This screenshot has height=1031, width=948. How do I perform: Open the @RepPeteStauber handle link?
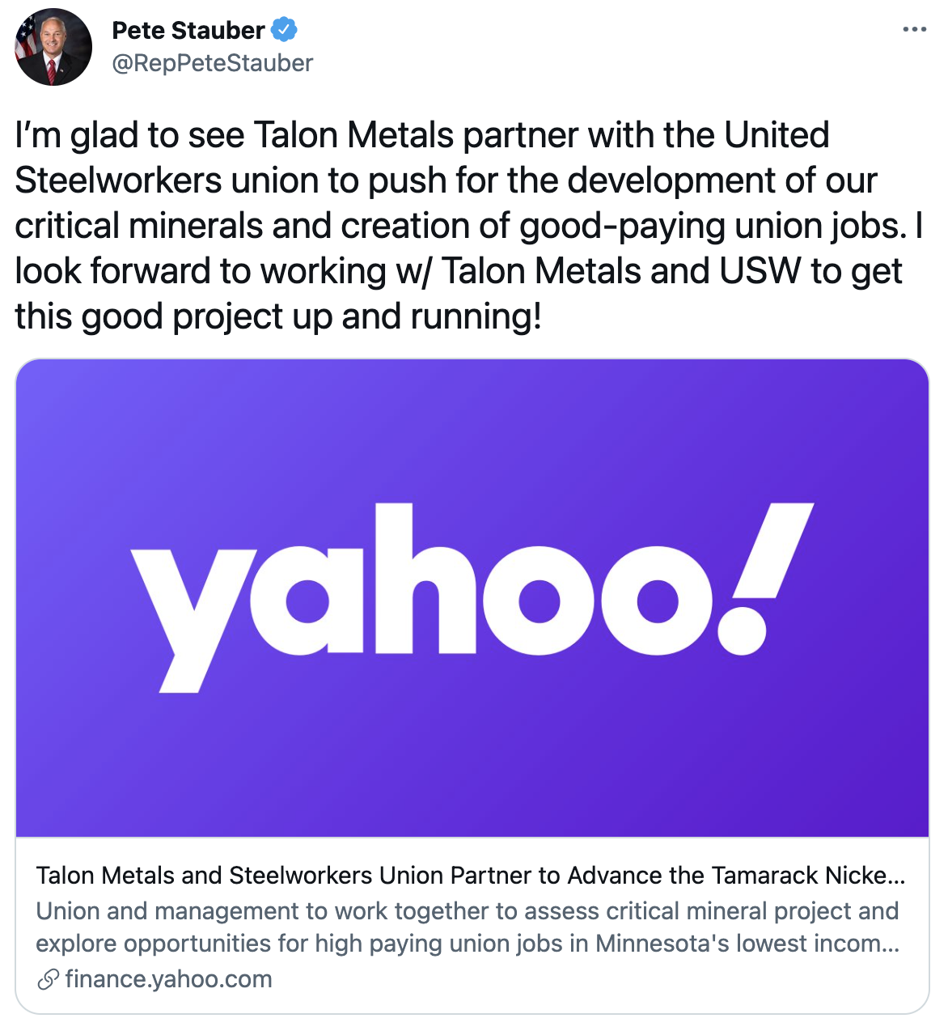click(212, 63)
